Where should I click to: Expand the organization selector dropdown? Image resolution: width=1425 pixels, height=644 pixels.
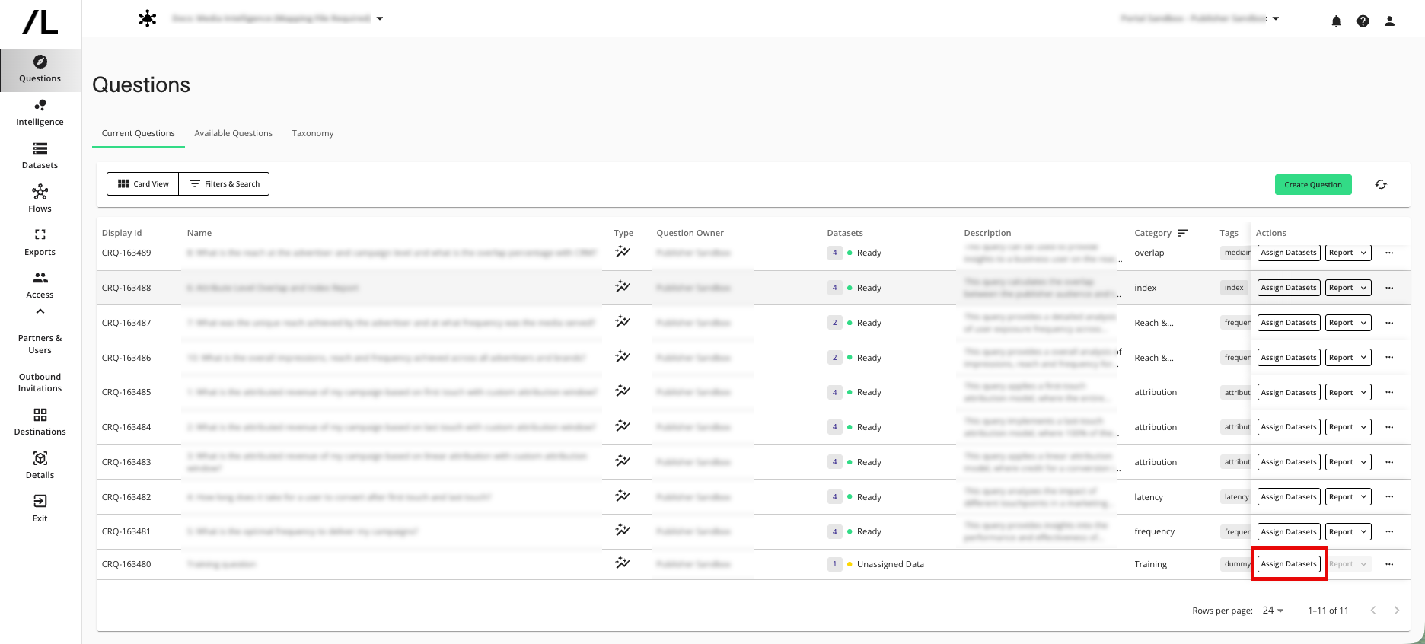pos(1276,19)
